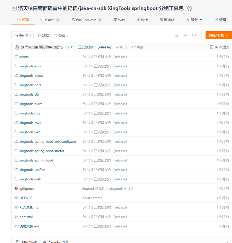The height and width of the screenshot is (243, 232).
Task: Open the xingtools-unified folder
Action: (32, 170)
